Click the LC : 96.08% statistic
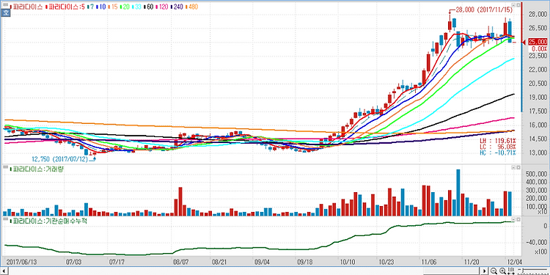Image resolution: width=550 pixels, height=275 pixels. click(498, 146)
